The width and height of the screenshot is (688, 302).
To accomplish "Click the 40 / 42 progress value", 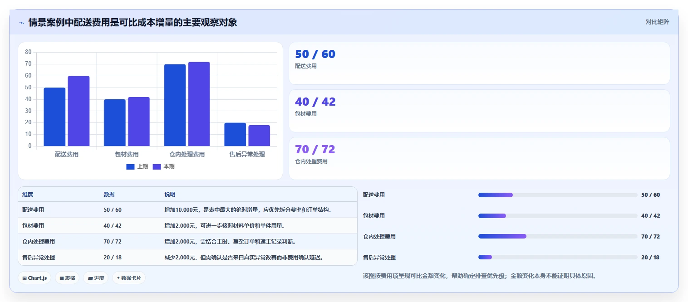I will point(650,216).
